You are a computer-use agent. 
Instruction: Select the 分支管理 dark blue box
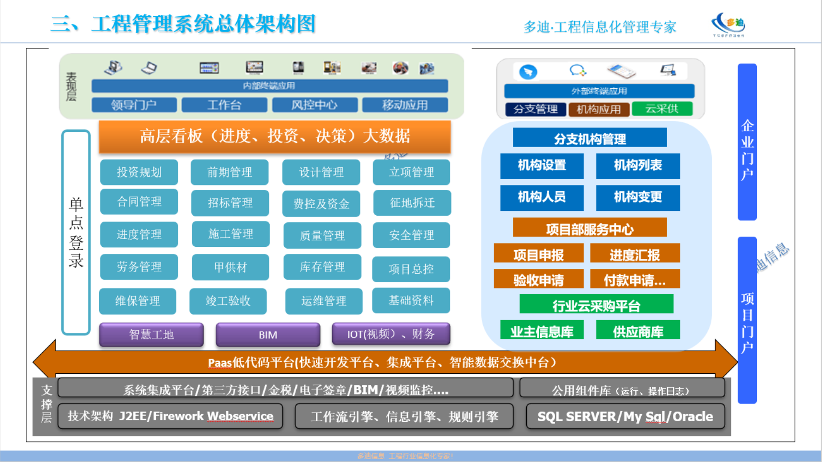535,109
